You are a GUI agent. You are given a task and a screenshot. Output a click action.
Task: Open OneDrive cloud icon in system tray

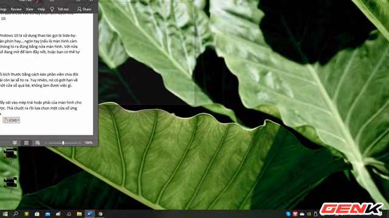(x=302, y=214)
